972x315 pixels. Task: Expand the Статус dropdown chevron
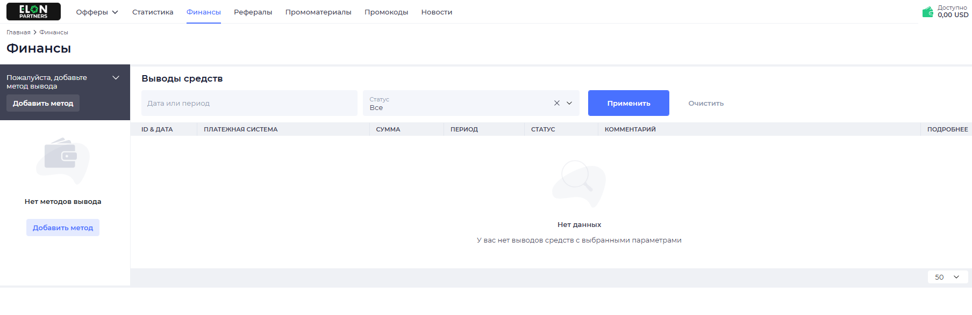pyautogui.click(x=569, y=103)
